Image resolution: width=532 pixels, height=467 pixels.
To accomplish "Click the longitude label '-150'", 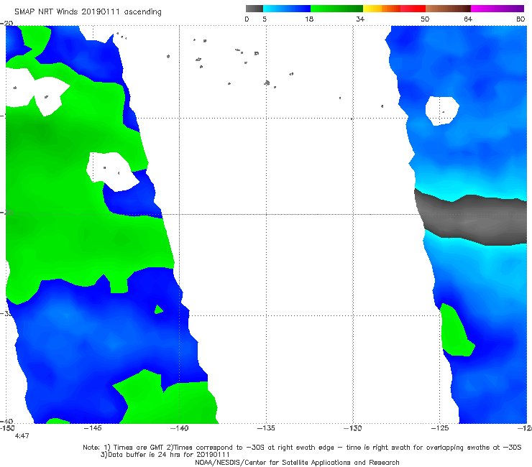I will tap(7, 428).
